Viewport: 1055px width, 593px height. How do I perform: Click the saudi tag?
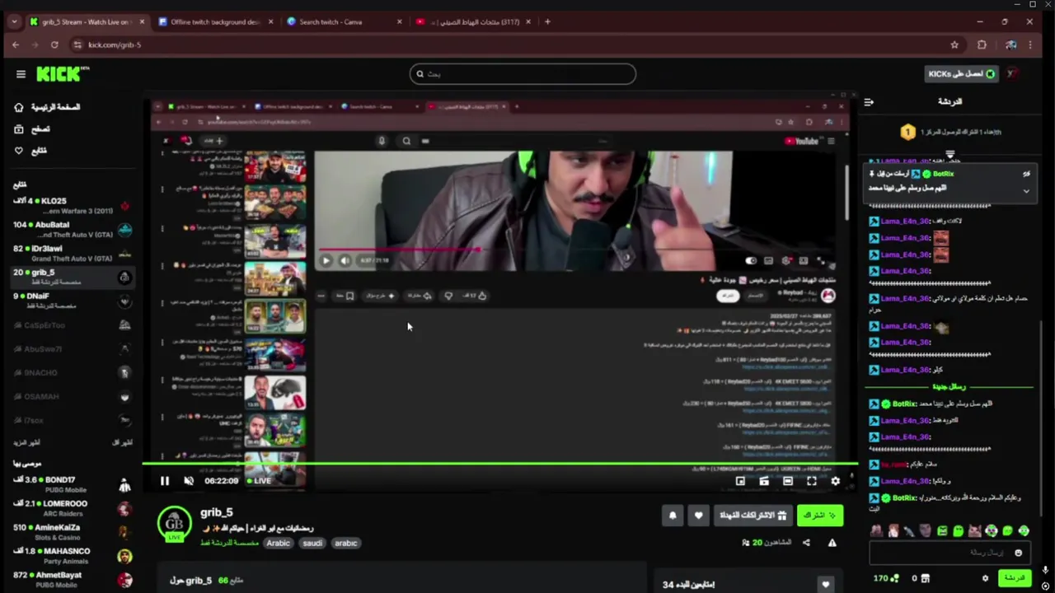tap(312, 544)
